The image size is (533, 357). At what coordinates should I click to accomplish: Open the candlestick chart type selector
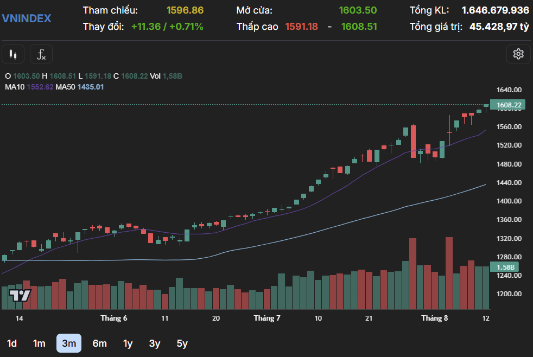pos(13,54)
